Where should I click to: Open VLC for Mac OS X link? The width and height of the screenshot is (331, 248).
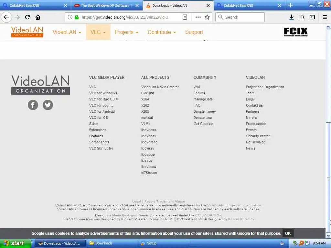pos(103,99)
